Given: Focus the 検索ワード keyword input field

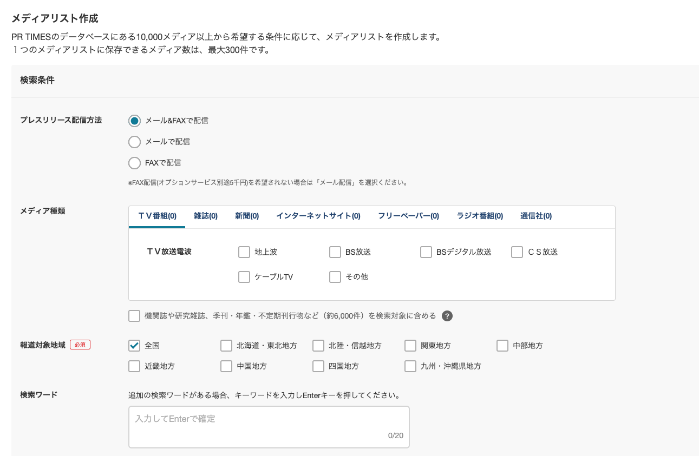Looking at the screenshot, I should (269, 427).
